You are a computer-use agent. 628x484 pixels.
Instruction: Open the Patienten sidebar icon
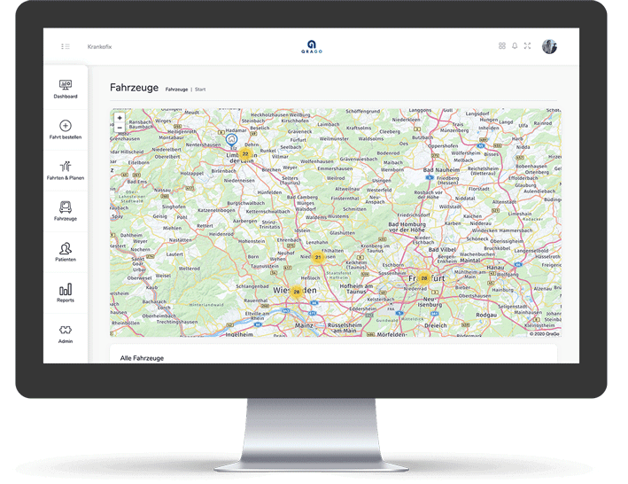coord(65,249)
